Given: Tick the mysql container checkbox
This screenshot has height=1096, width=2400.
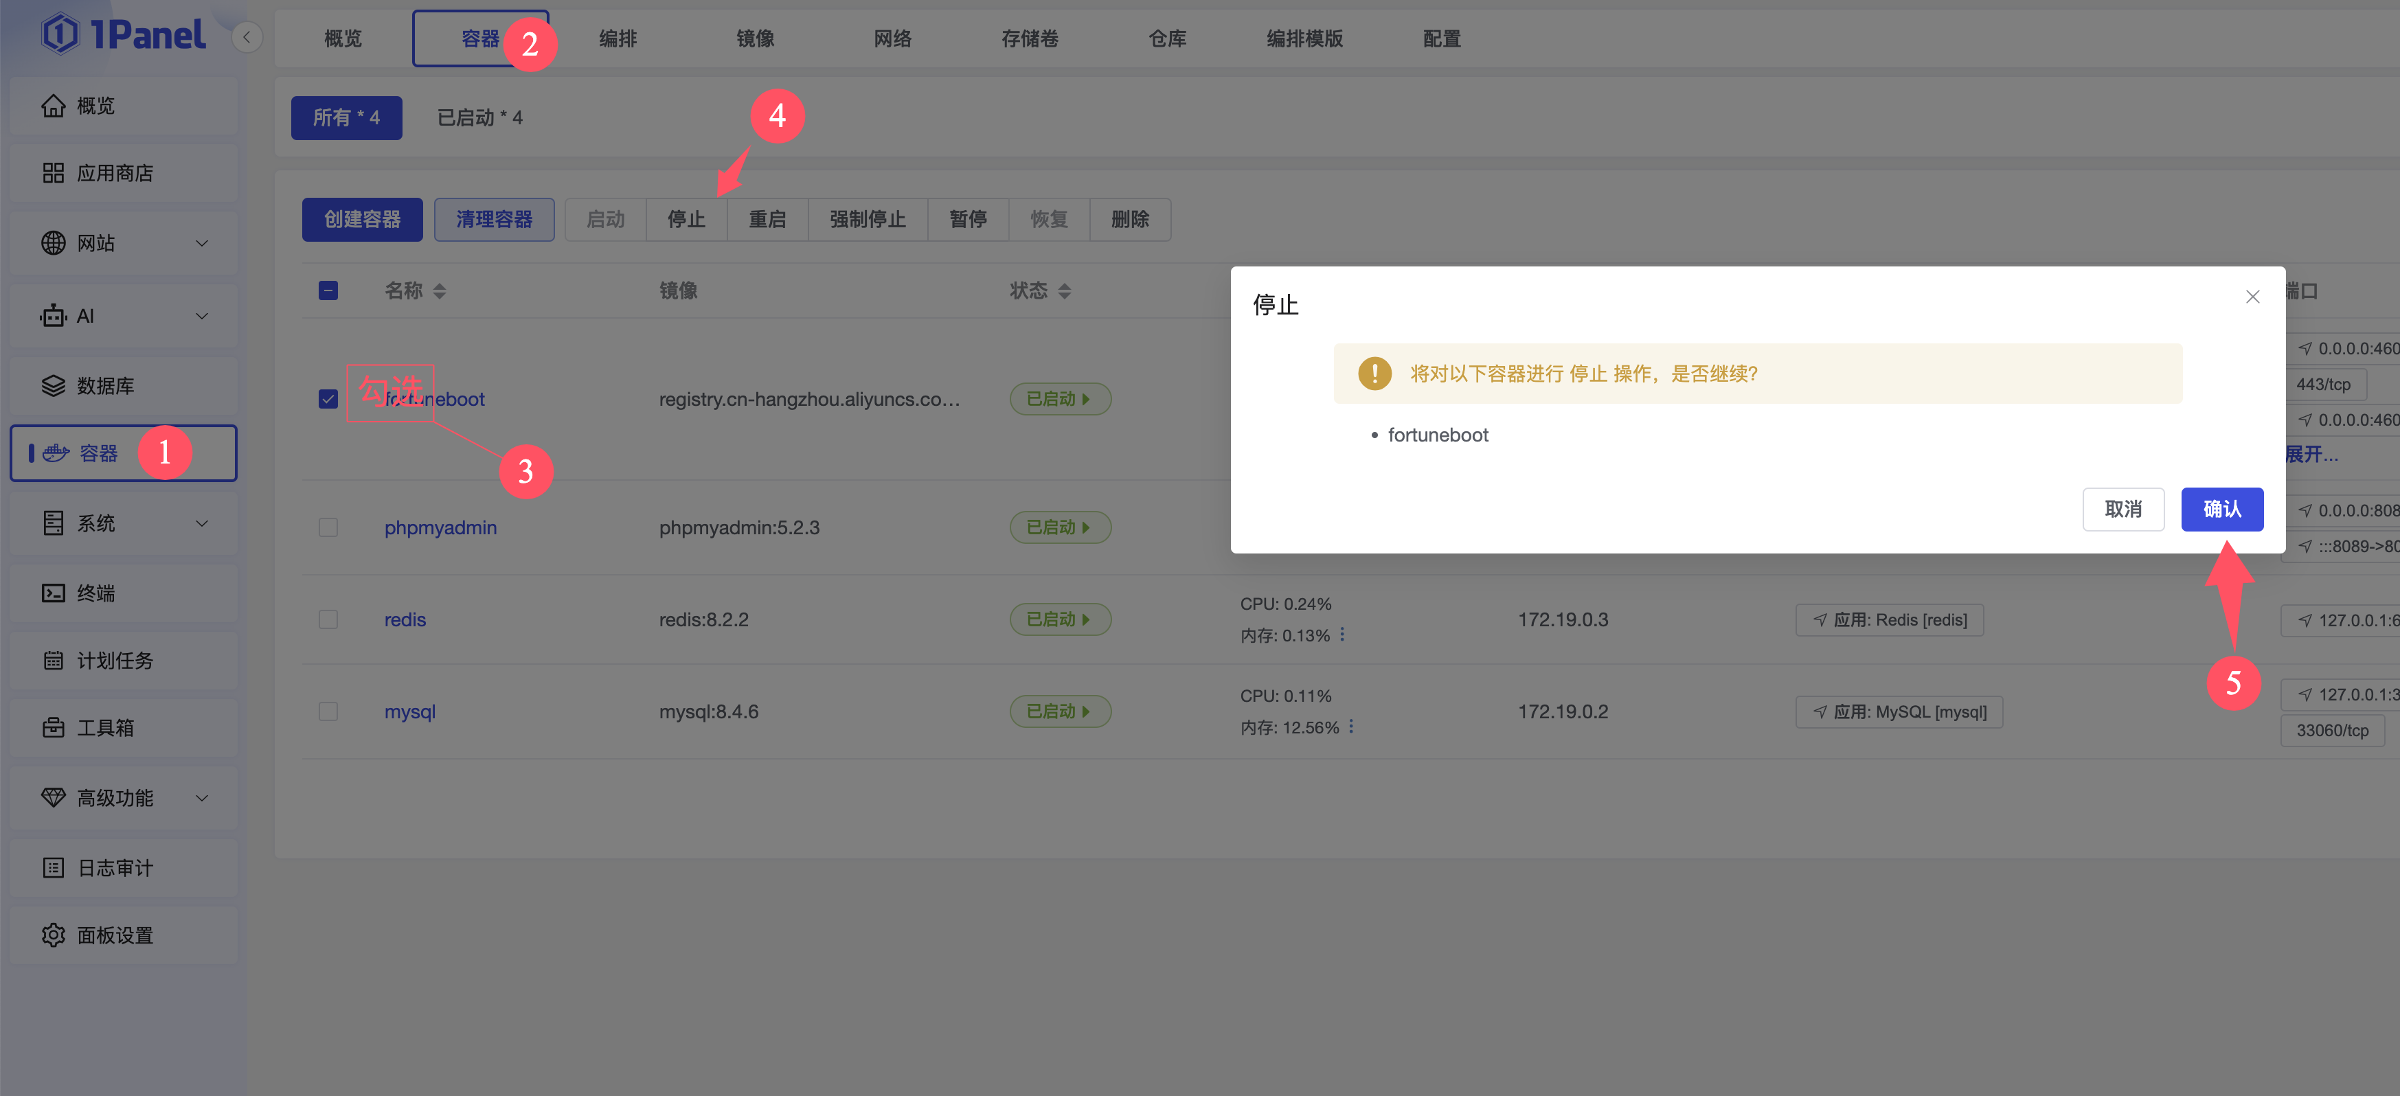Looking at the screenshot, I should pyautogui.click(x=328, y=711).
